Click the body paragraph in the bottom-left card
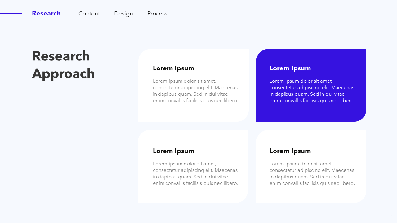397x223 pixels. pos(195,173)
